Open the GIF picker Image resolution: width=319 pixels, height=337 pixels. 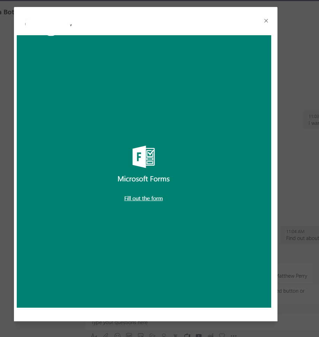pos(129,335)
